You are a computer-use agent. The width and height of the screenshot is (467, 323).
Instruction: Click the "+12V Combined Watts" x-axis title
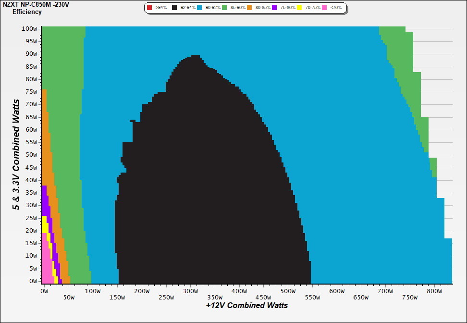click(247, 305)
